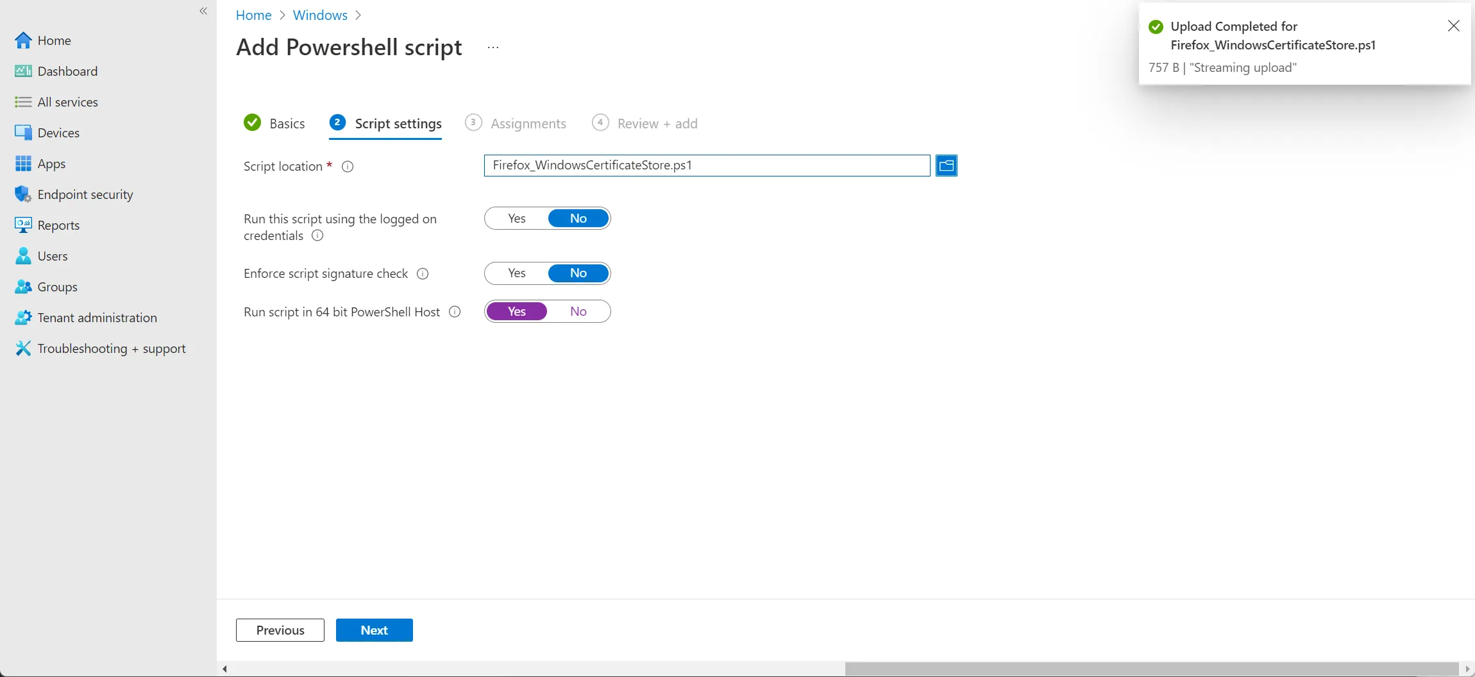
Task: Click the '757 B | "Streaming upload"' text
Action: 1222,67
